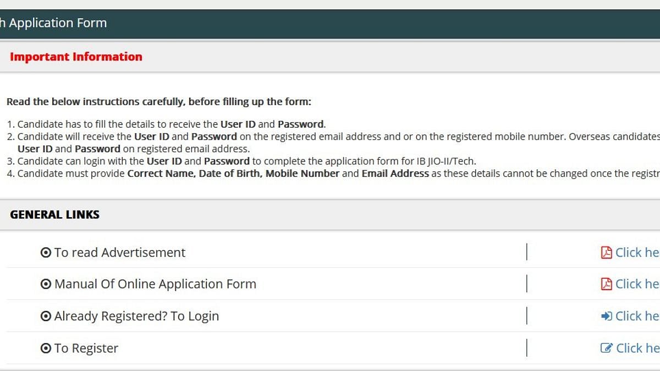660x371 pixels.
Task: Click the GENERAL LINKS section header
Action: 54,215
